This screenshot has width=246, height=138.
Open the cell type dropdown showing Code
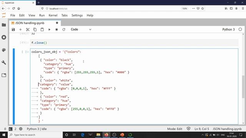(81, 30)
